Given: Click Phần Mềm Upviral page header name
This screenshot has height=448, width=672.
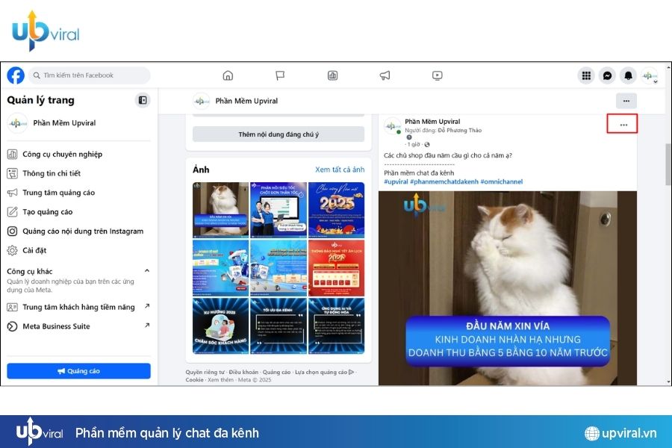Looking at the screenshot, I should click(246, 102).
